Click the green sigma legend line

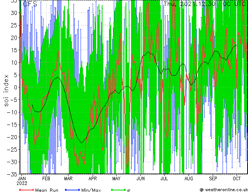[118, 190]
